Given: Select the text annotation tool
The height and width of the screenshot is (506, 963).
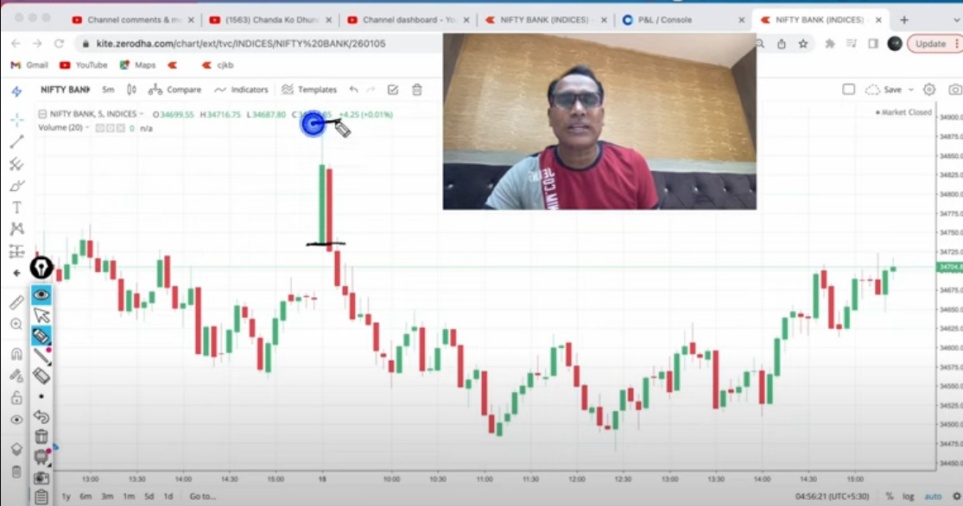Looking at the screenshot, I should (16, 207).
